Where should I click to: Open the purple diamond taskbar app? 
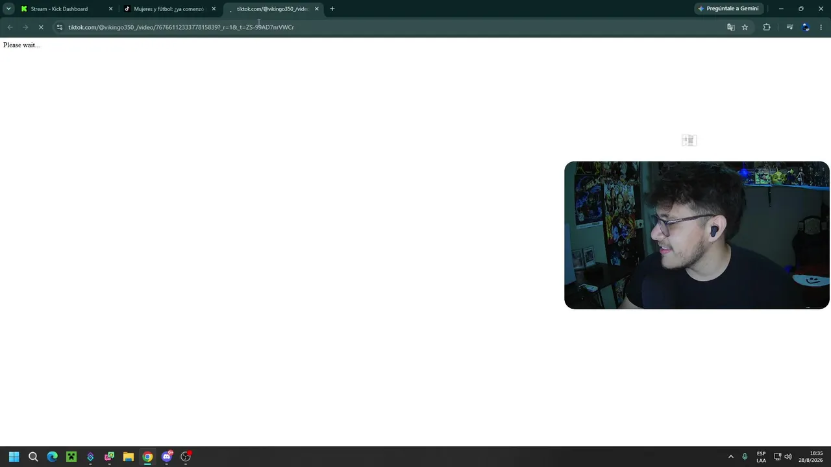click(x=90, y=457)
